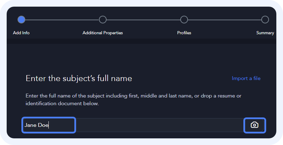
Task: Open the Summary step label
Action: tap(265, 33)
